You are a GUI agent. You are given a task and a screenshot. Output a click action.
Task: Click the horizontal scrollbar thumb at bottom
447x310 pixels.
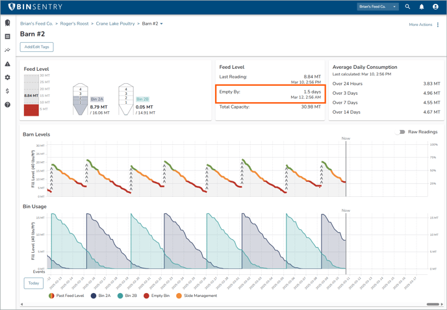(433, 304)
